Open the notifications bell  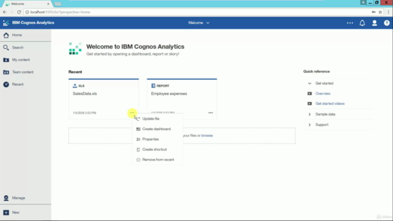(x=362, y=23)
